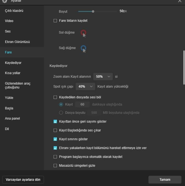The image size is (185, 186).
Task: Enable Program başlayınca otomatik olarak kaydet
Action: pyautogui.click(x=55, y=157)
